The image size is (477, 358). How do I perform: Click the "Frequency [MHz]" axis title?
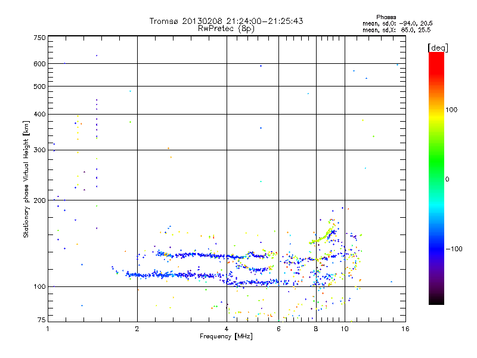(x=226, y=337)
